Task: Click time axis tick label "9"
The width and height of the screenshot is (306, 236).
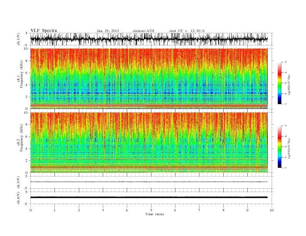Action: (247, 210)
